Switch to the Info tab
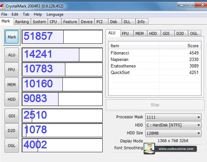 pos(142,22)
